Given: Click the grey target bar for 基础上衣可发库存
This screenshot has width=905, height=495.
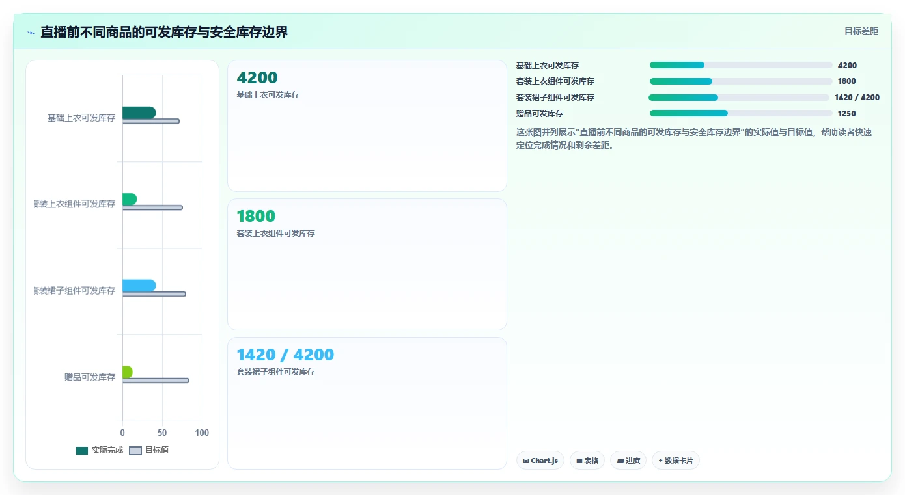Looking at the screenshot, I should pyautogui.click(x=150, y=121).
